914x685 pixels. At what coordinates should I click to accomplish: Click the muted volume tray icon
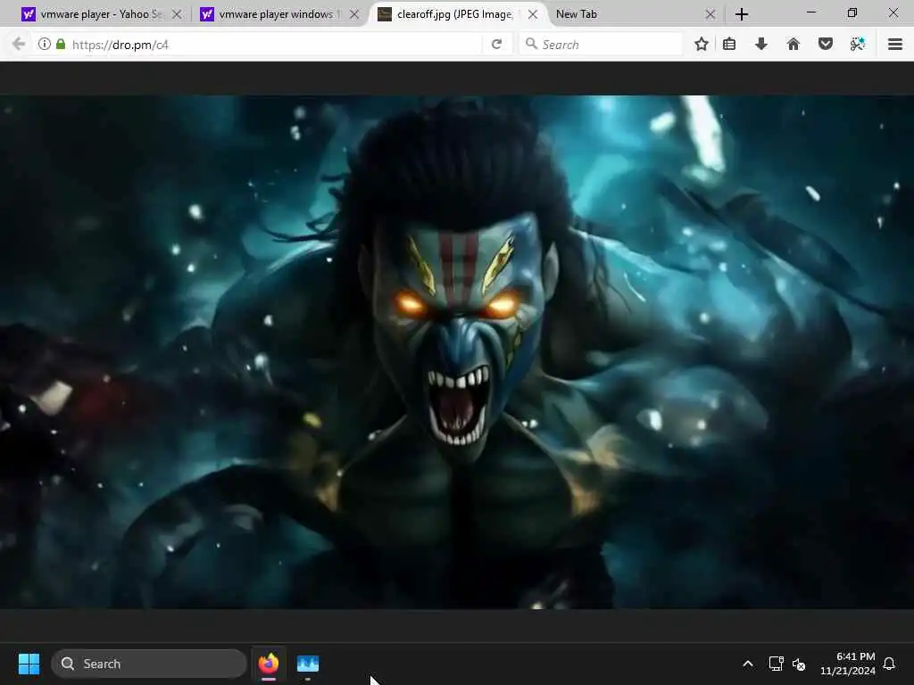pos(799,664)
